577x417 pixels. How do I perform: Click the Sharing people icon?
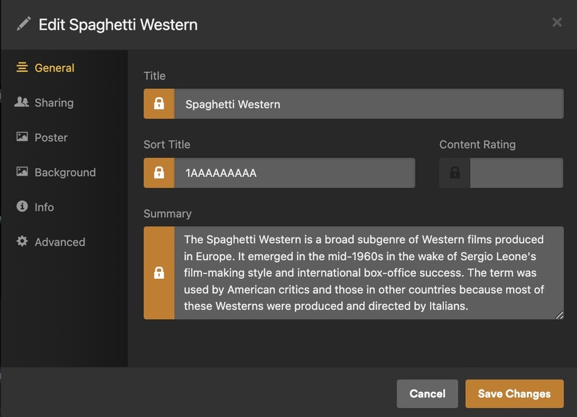[x=22, y=102]
